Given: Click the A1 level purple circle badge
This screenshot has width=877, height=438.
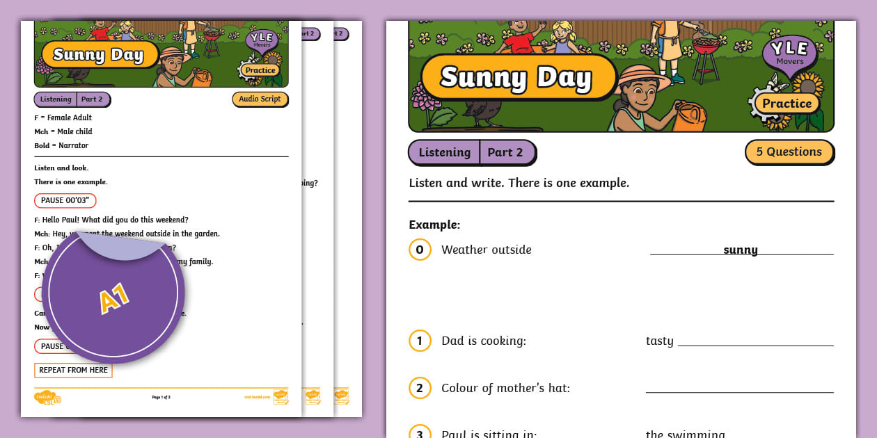Looking at the screenshot, I should (113, 297).
